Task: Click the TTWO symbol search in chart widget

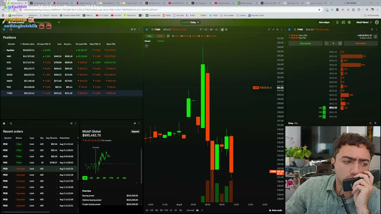Action: coord(156,29)
